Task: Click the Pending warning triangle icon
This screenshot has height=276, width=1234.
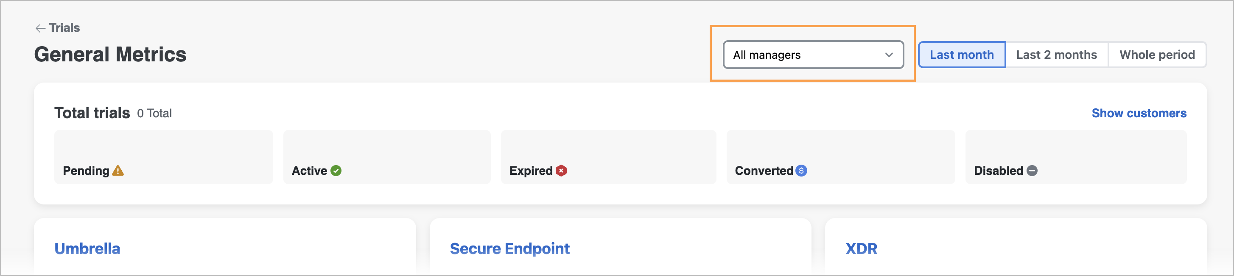Action: click(x=118, y=171)
